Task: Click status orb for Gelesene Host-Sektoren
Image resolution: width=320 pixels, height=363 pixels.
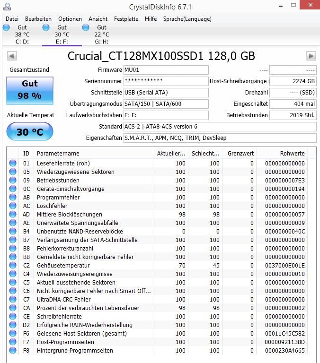Action: 13,333
